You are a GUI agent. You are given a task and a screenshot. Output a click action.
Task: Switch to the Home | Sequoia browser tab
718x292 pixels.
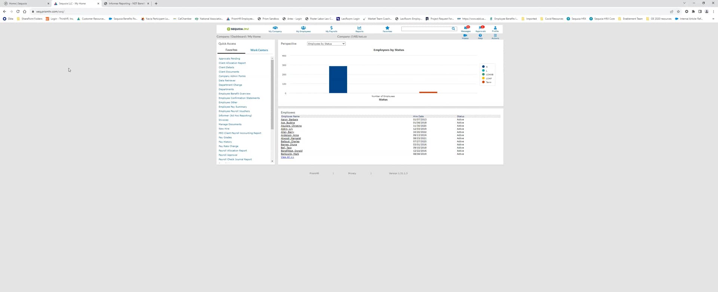pyautogui.click(x=26, y=4)
